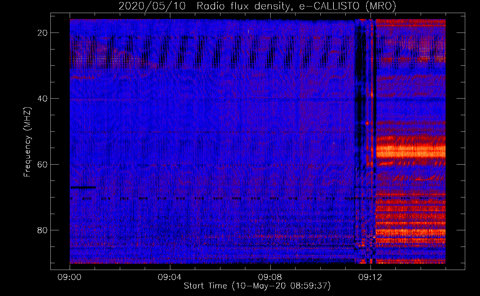Click the bright yellow burst band near 57 MHz
Viewport: 480px width, 296px height.
coord(411,151)
